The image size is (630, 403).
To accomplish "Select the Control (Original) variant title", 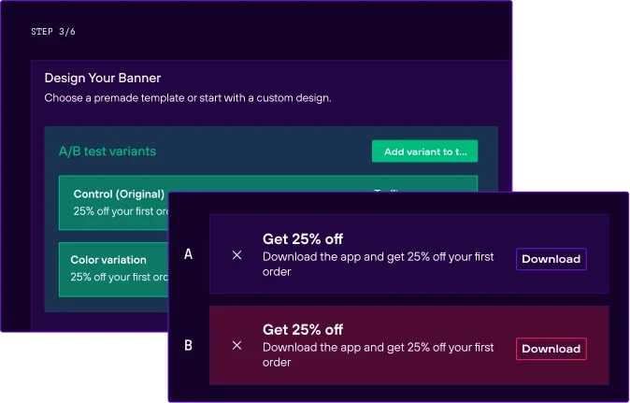I will [119, 194].
